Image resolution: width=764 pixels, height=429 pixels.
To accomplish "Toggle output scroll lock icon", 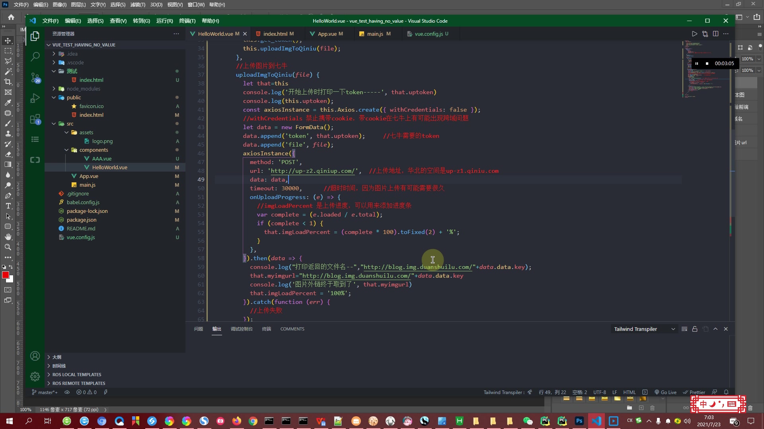I will [x=695, y=329].
